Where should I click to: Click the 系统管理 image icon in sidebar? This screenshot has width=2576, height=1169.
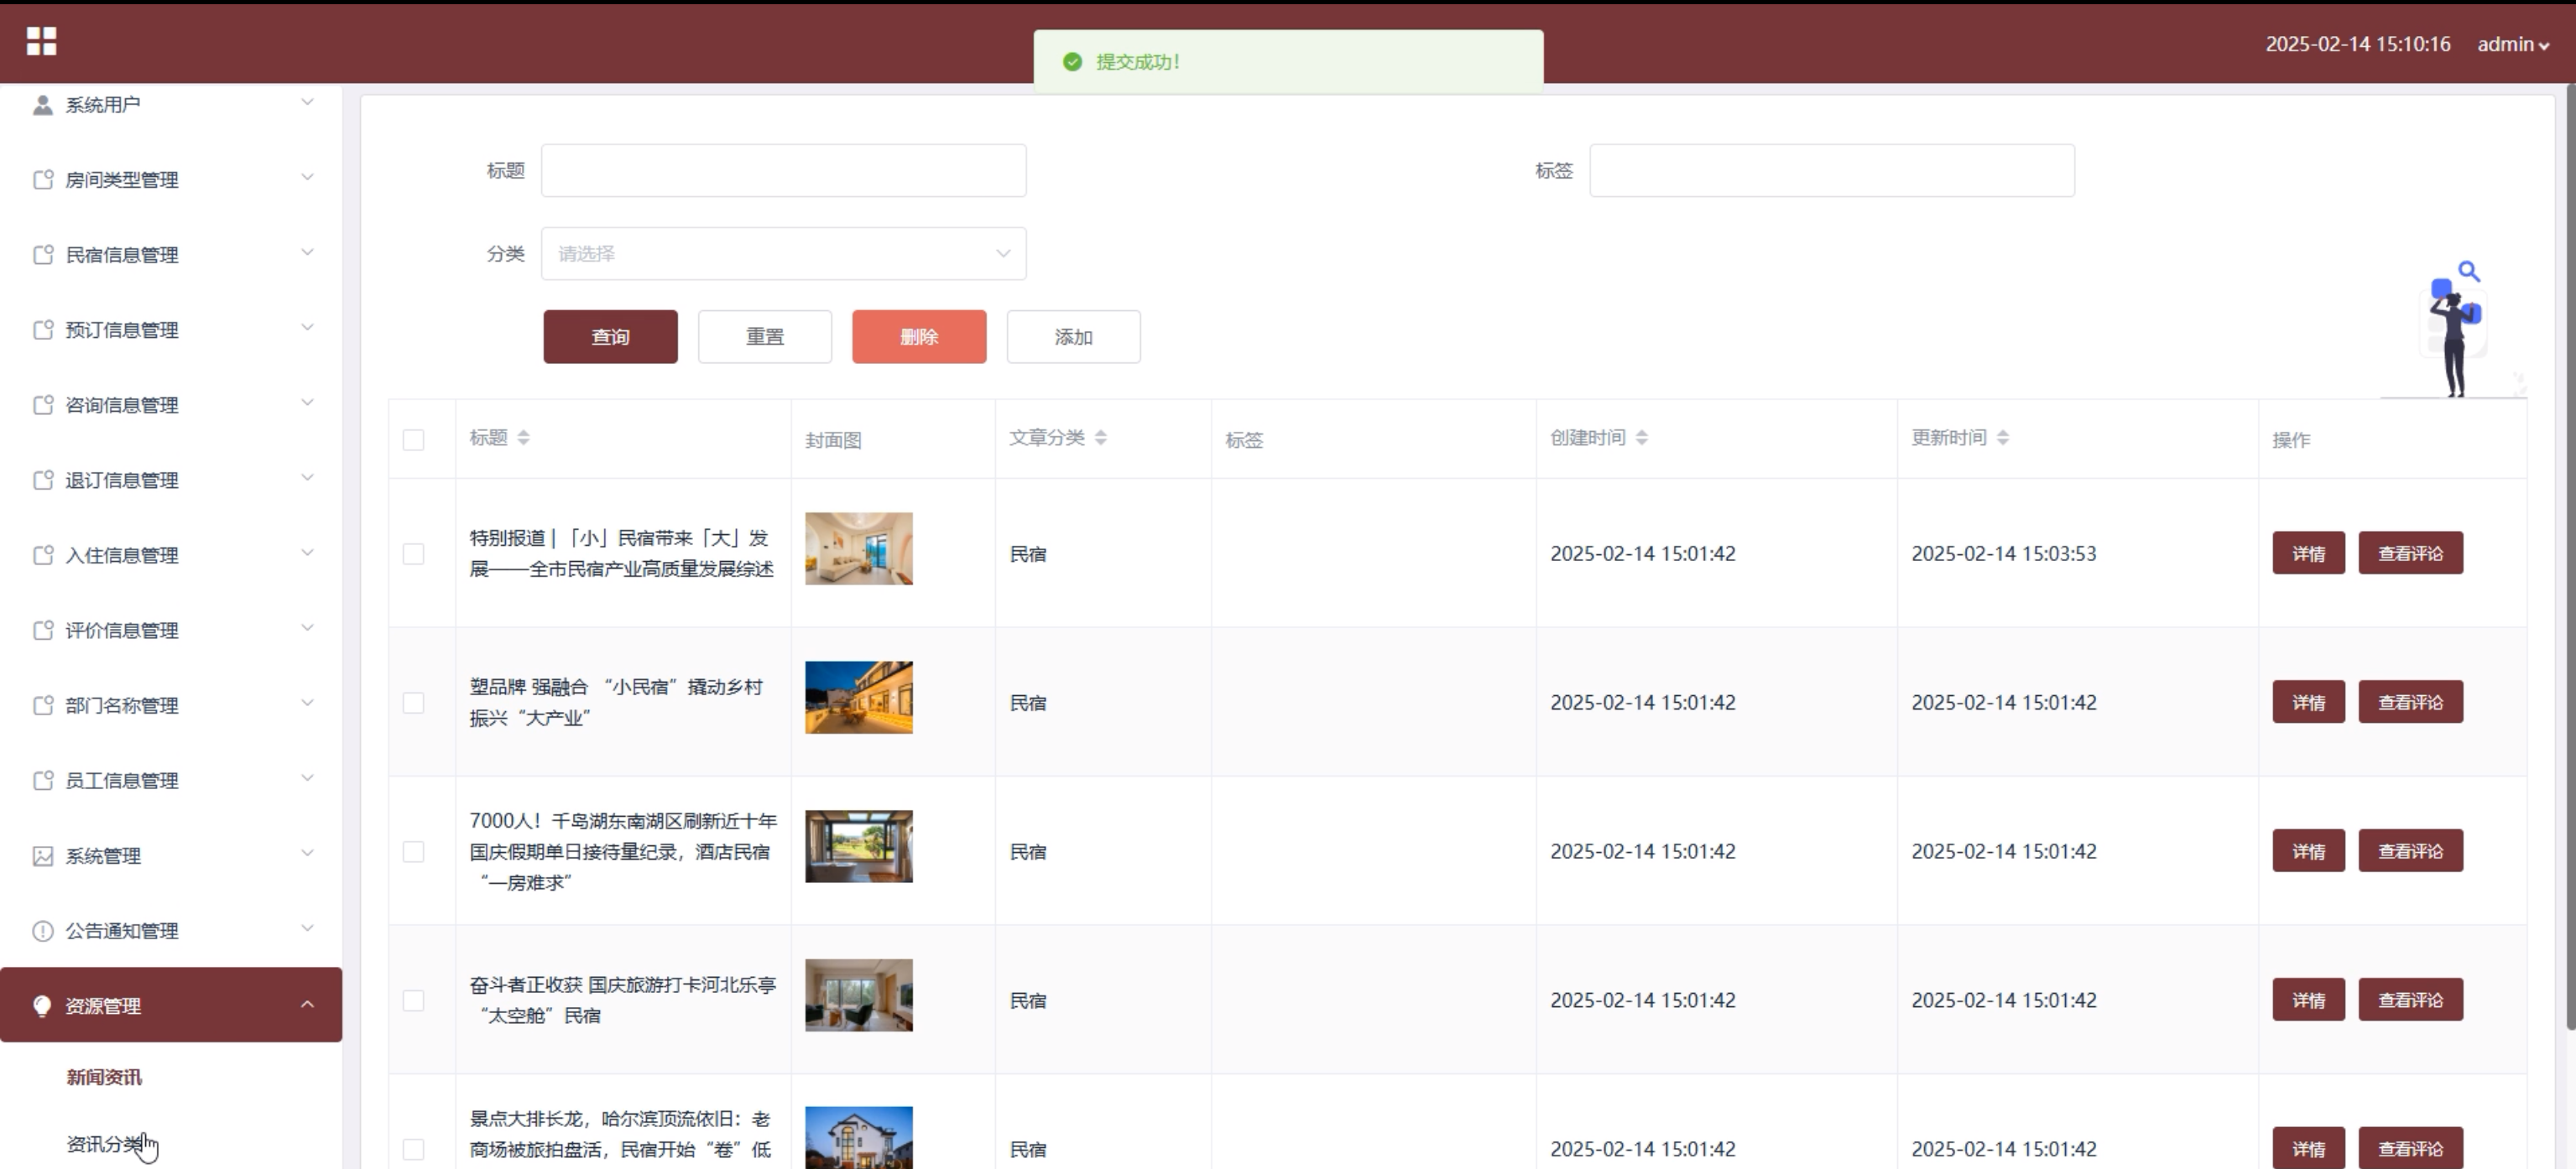coord(42,856)
